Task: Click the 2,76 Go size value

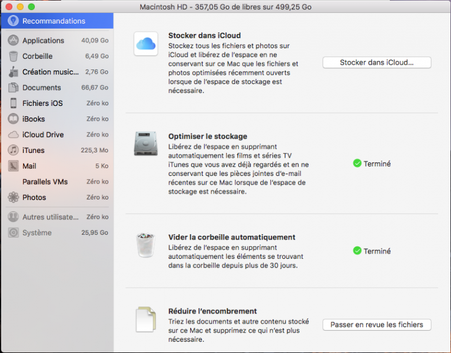Action: 97,72
